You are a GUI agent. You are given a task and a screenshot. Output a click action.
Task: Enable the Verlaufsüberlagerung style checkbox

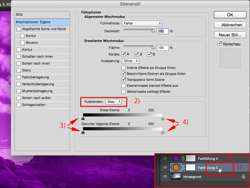click(x=19, y=84)
